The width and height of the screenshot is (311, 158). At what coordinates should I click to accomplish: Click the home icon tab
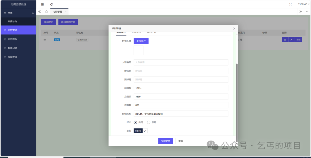[x=46, y=12]
